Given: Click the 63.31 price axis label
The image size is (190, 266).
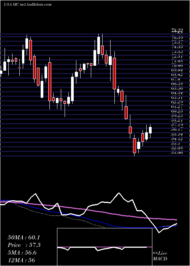Looking at the screenshot, I should pyautogui.click(x=177, y=98).
